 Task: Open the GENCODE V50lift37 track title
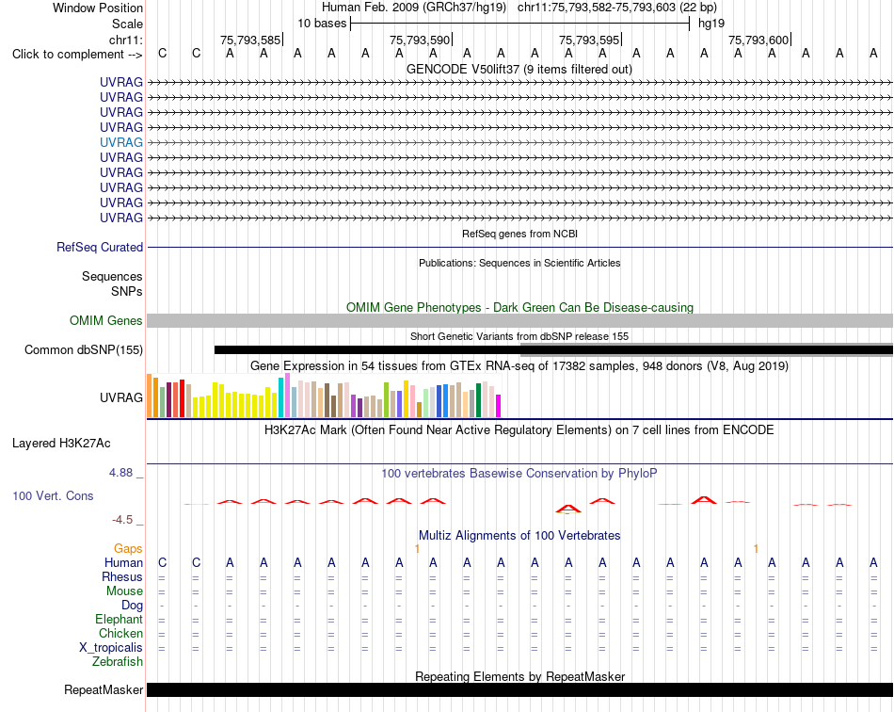519,70
